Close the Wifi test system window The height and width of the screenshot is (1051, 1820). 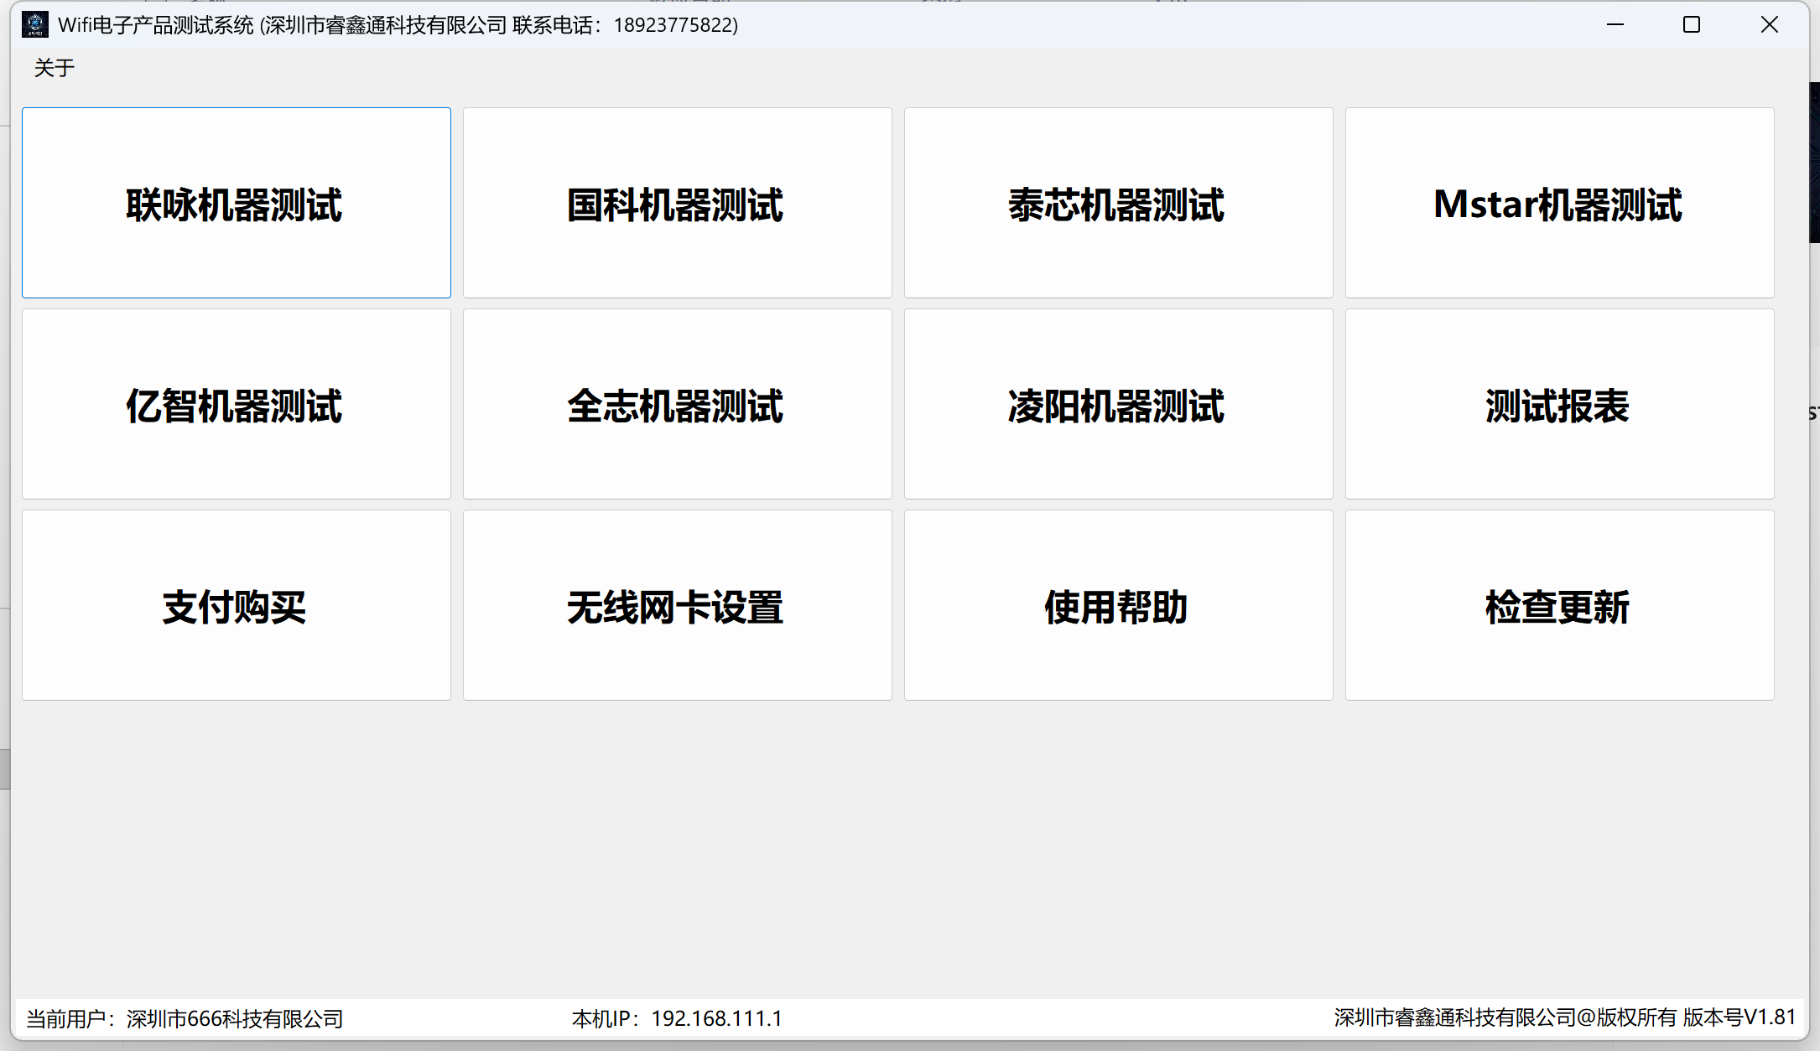point(1769,24)
